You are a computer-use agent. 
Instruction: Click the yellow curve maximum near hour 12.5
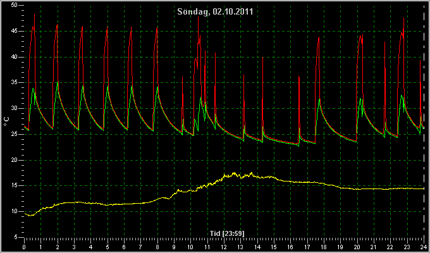click(x=234, y=173)
